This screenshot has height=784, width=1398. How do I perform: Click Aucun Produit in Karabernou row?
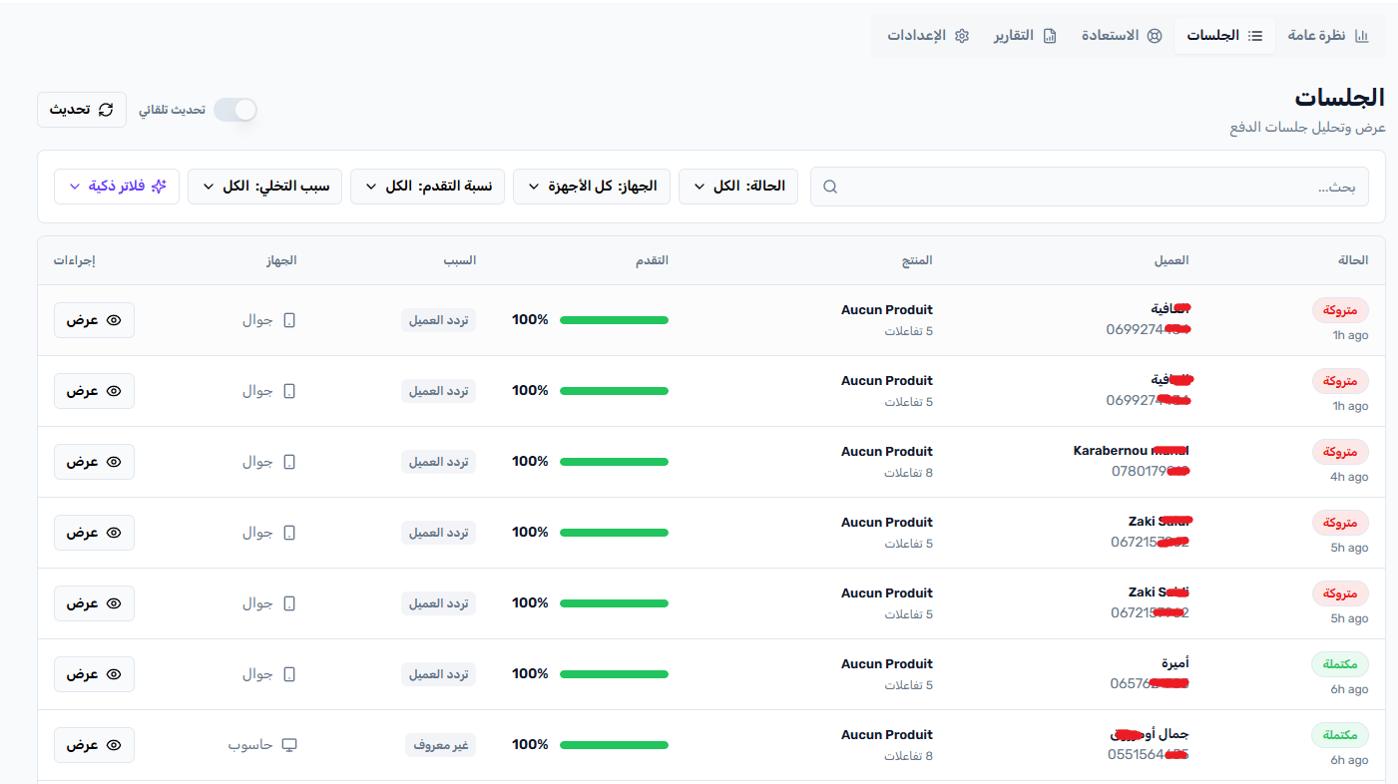[x=887, y=451]
